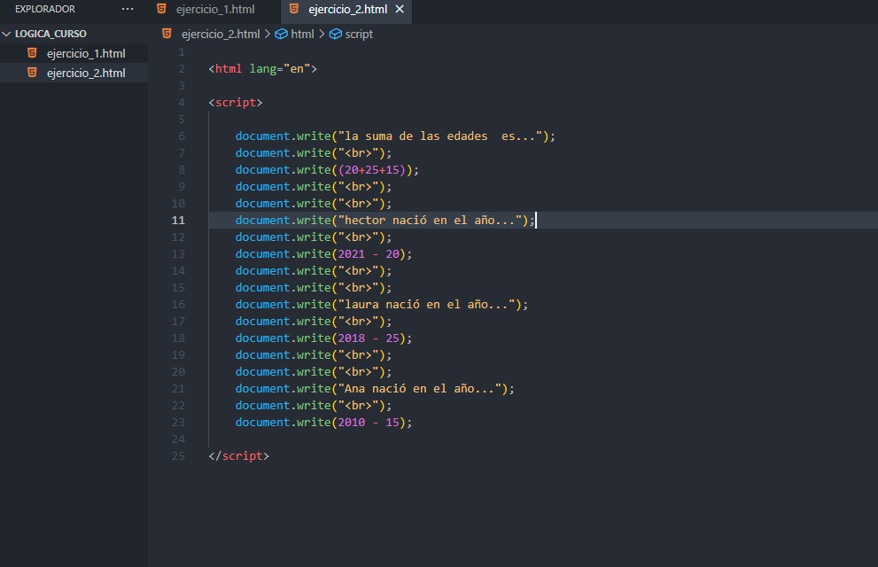
Task: Click HTML5 icon beside ejercicio_1.html in explorer
Action: pos(32,53)
